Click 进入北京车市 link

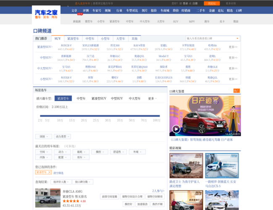click(x=82, y=3)
